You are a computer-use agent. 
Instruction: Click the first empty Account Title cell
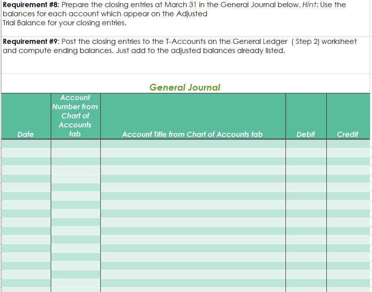click(x=193, y=143)
